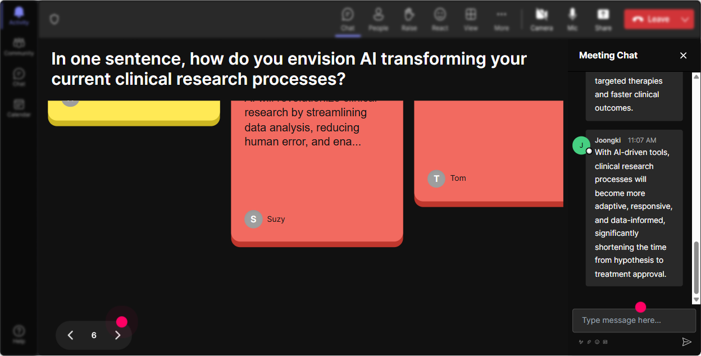
Task: Click Tom's avatar on the card
Action: (436, 179)
